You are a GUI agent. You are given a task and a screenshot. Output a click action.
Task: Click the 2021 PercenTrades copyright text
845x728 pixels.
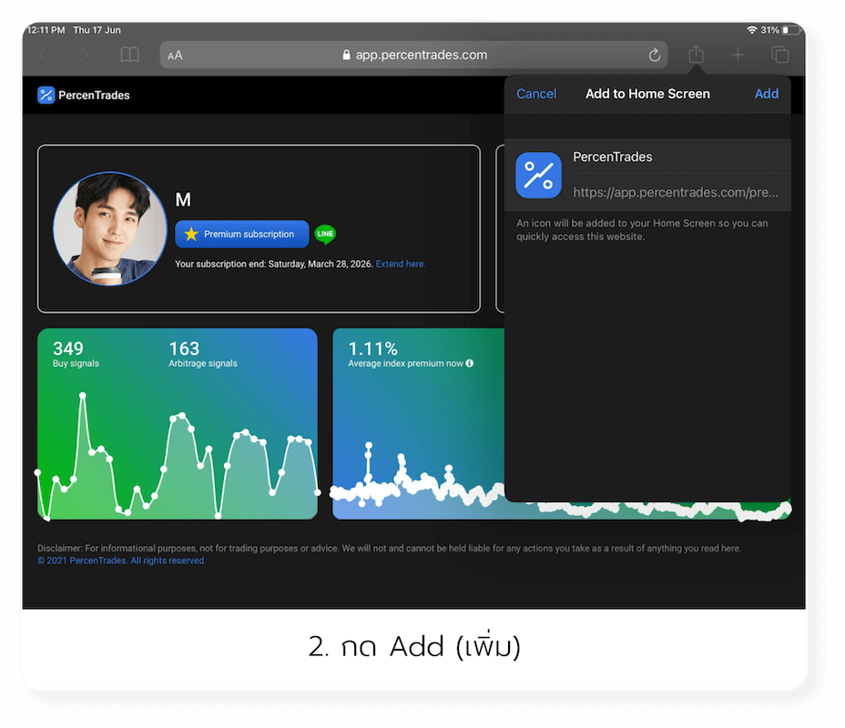[x=122, y=561]
